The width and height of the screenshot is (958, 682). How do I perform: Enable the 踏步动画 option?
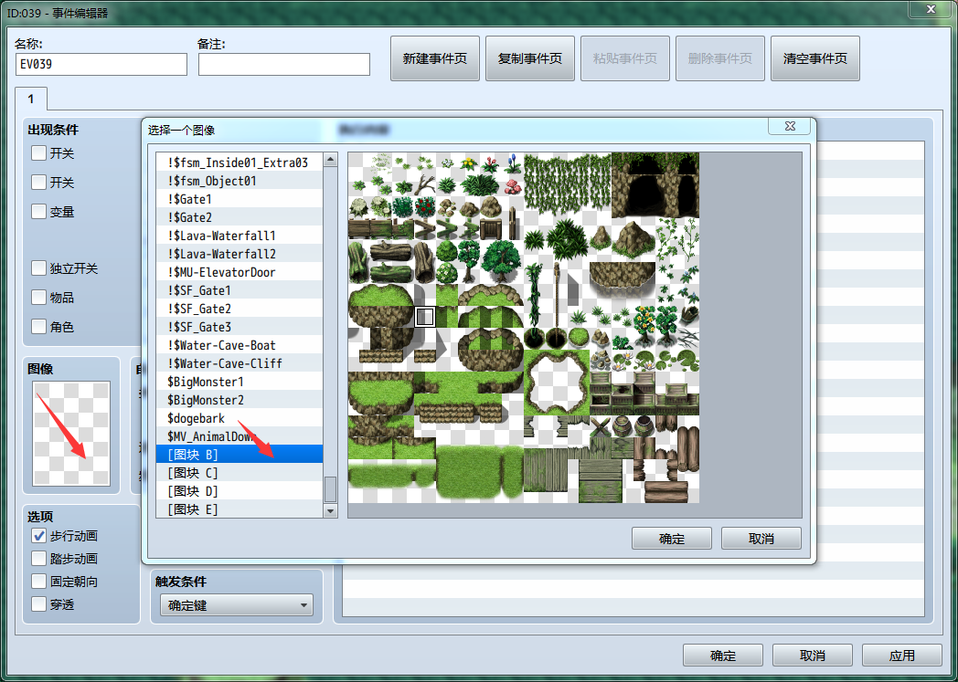pos(38,558)
